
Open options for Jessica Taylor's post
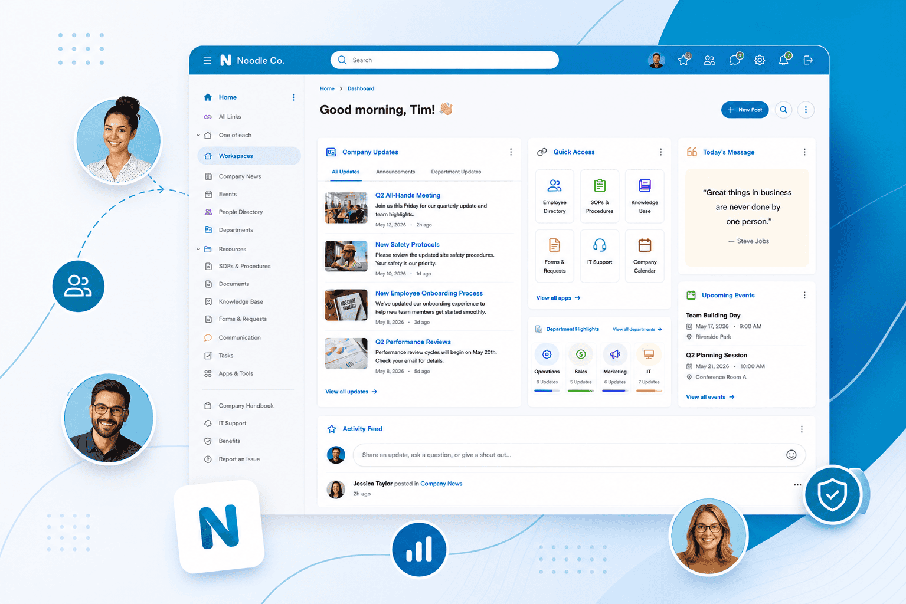pyautogui.click(x=797, y=485)
